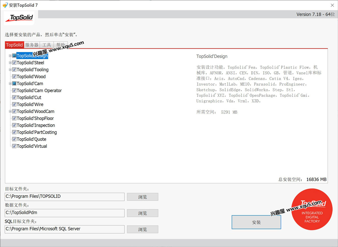Browse for the SQL目标文件夹 location
The width and height of the screenshot is (338, 247).
143,230
